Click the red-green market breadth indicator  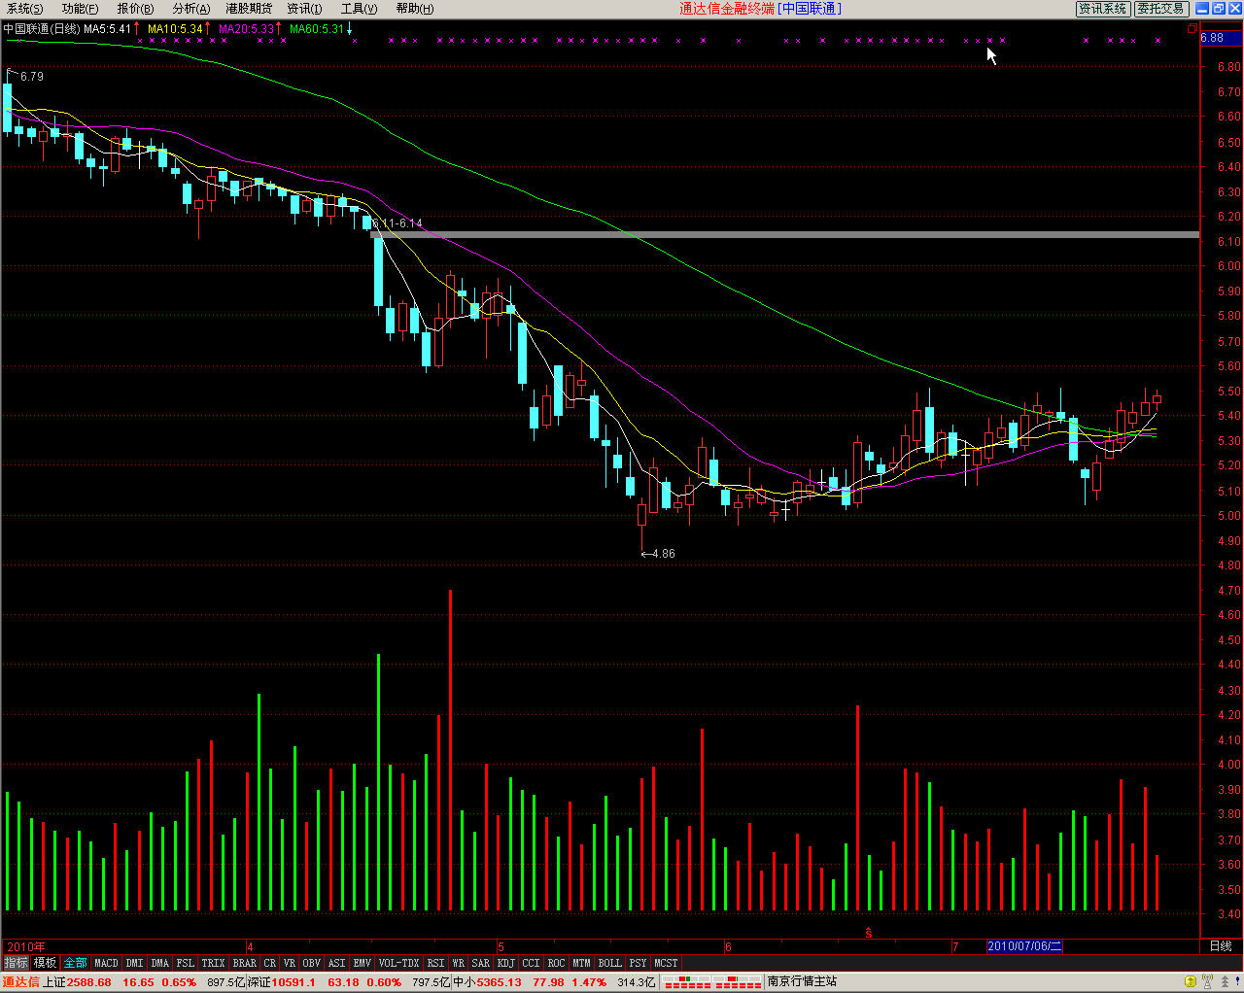[x=713, y=982]
